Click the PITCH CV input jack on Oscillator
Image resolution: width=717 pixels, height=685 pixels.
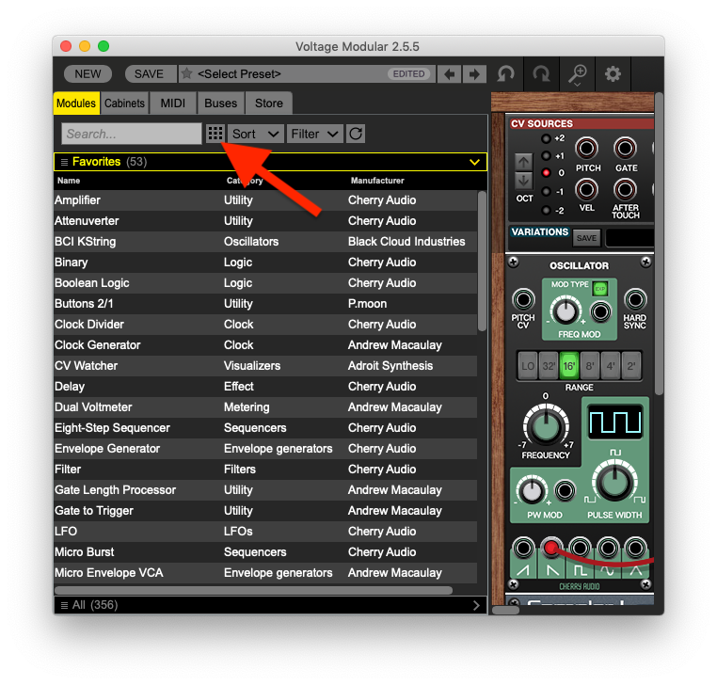(523, 300)
